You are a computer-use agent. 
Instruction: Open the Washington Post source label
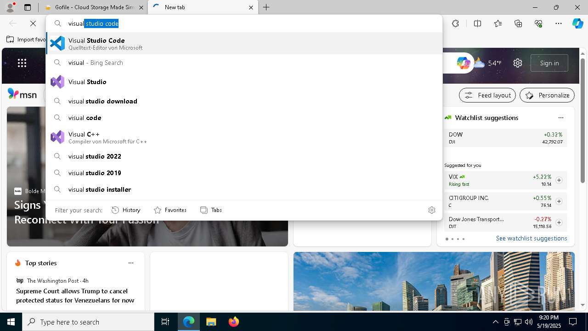pyautogui.click(x=52, y=280)
